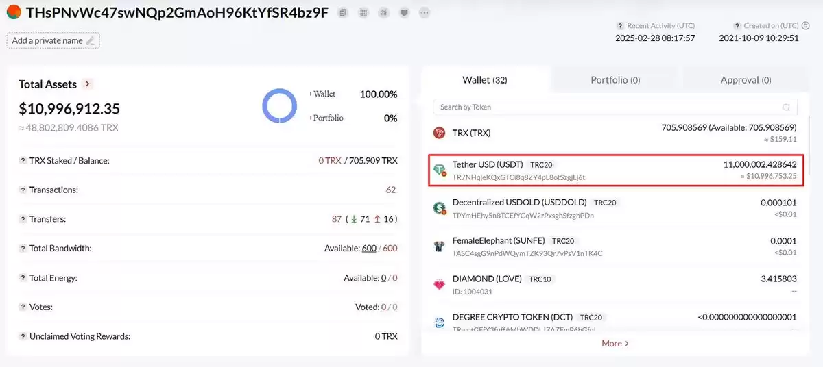Click the Wallet 100.00% legend entry
The image size is (823, 367).
pyautogui.click(x=353, y=94)
